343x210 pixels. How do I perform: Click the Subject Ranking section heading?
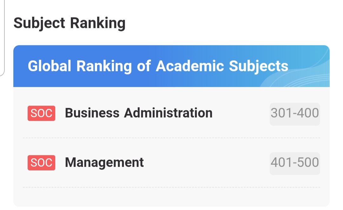(70, 23)
